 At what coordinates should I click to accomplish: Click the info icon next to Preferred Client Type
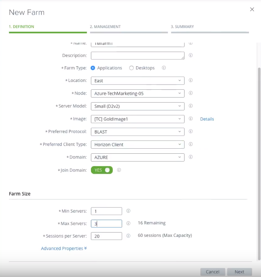pyautogui.click(x=190, y=144)
